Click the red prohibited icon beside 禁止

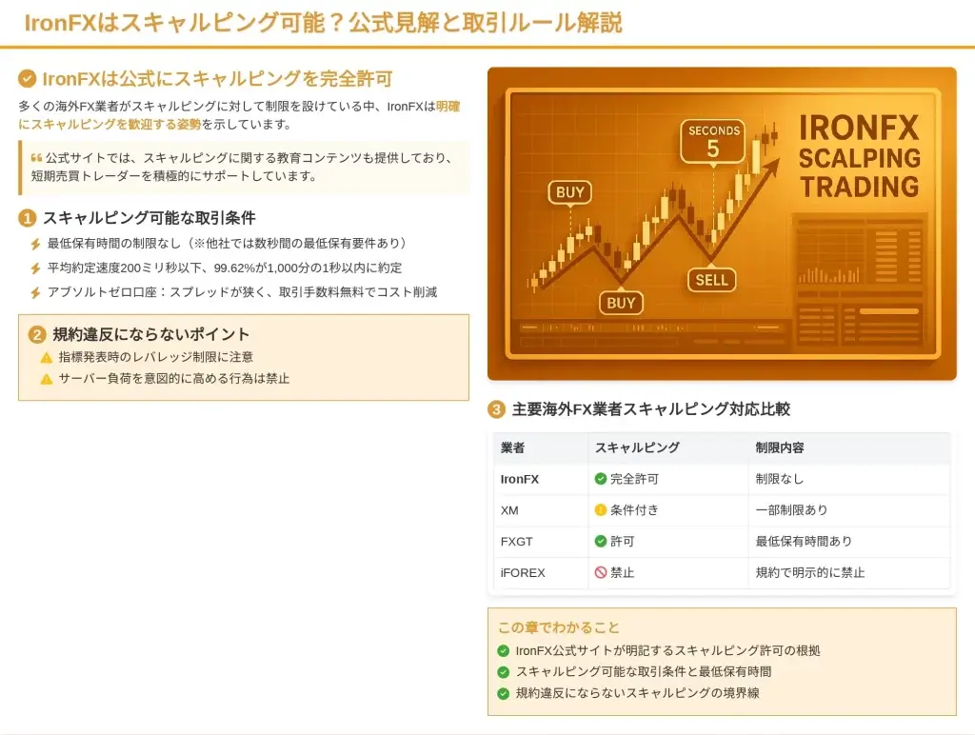point(601,573)
